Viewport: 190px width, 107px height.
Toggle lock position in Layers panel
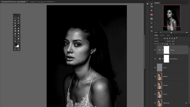(163, 44)
